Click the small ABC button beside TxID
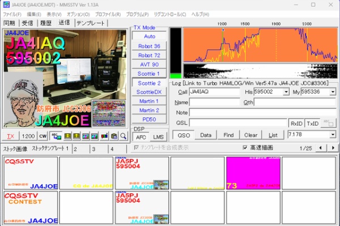The width and height of the screenshot is (340, 226). (328, 123)
